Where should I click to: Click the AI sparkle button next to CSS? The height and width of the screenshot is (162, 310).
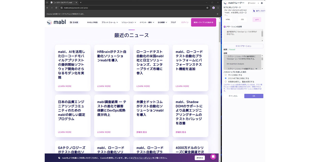(x=257, y=20)
